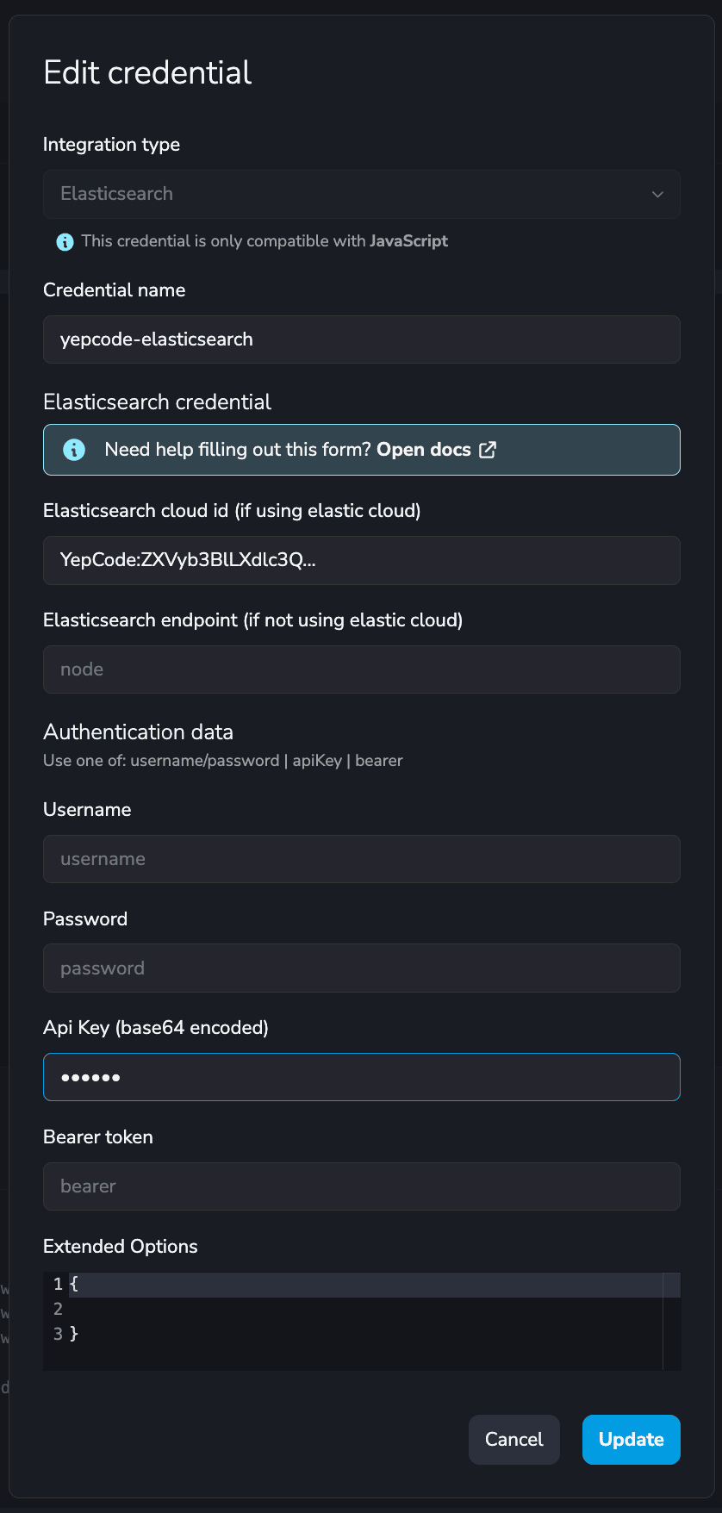722x1513 pixels.
Task: Click the Update button
Action: click(632, 1440)
